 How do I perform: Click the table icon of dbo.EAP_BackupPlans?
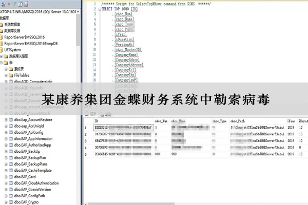pos(11,164)
